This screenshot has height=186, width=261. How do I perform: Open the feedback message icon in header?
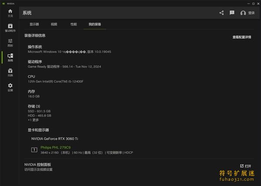232,13
